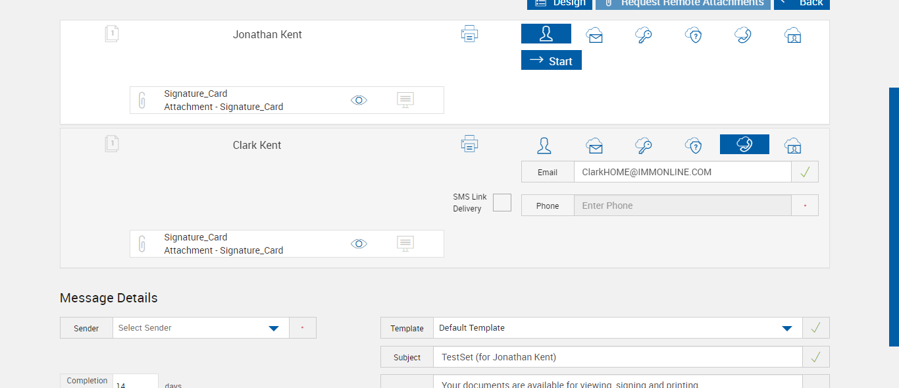Open the Default Template dropdown

pyautogui.click(x=617, y=328)
